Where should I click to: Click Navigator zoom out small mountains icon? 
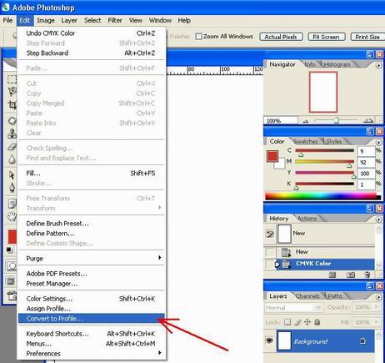pos(306,121)
